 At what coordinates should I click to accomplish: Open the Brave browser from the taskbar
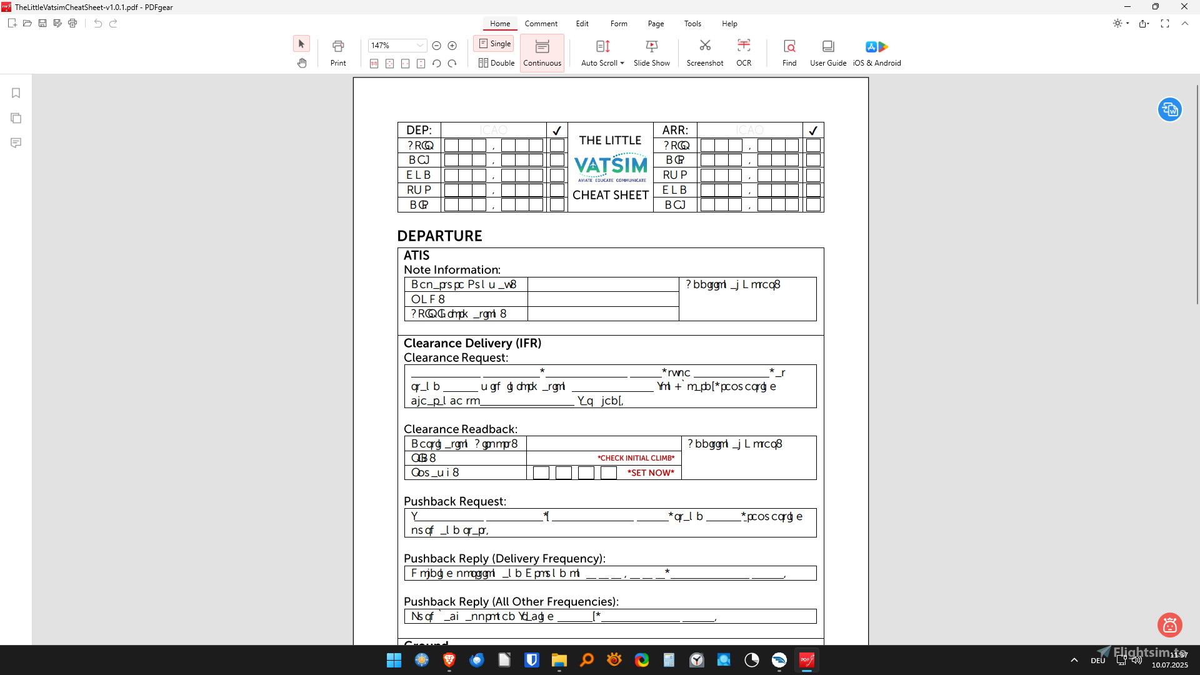tap(447, 660)
